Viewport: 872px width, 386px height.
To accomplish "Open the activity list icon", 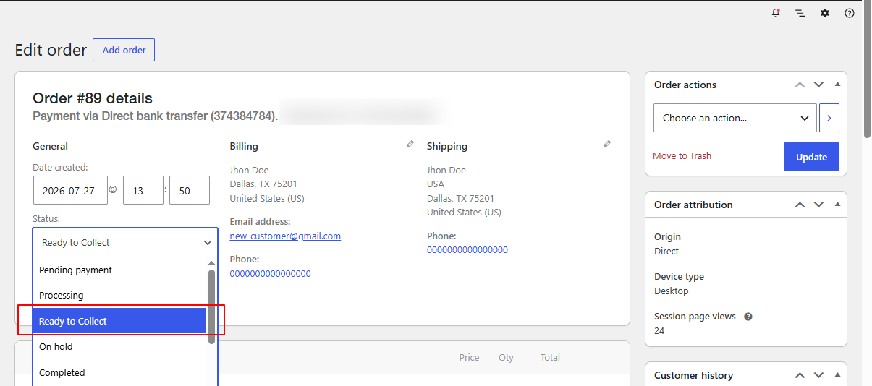I will point(800,13).
